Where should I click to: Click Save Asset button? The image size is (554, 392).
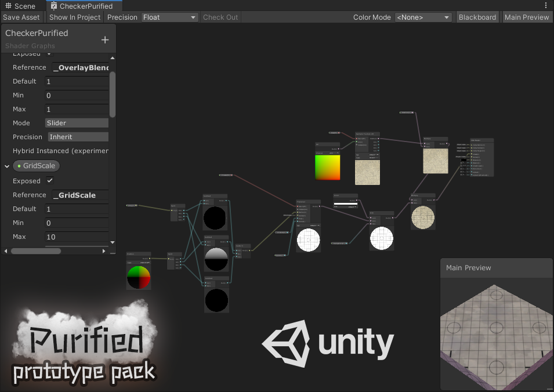(x=21, y=17)
